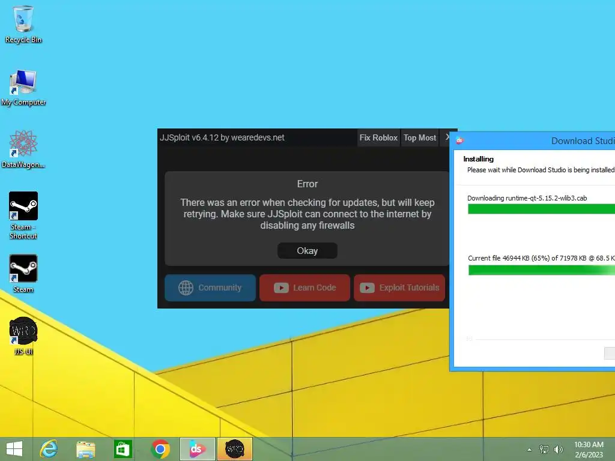The height and width of the screenshot is (461, 615).
Task: Click the Fix Roblox button in JJSploit
Action: pos(378,137)
